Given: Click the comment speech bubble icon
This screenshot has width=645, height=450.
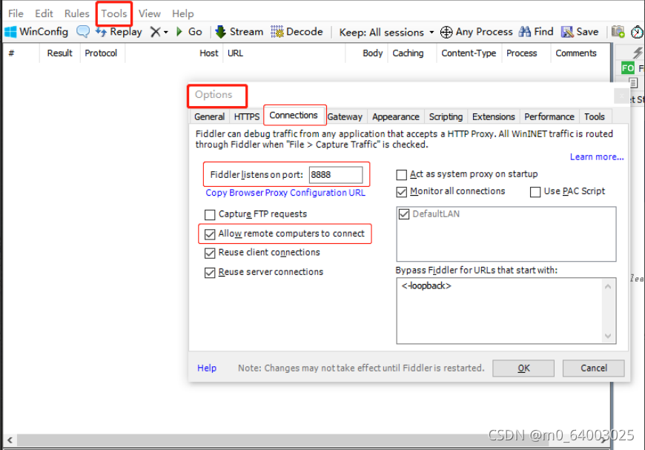Looking at the screenshot, I should [83, 32].
